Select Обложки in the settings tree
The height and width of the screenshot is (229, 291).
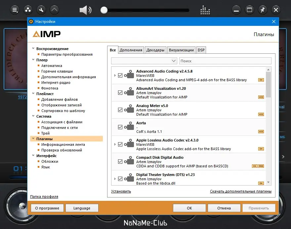pyautogui.click(x=50, y=161)
